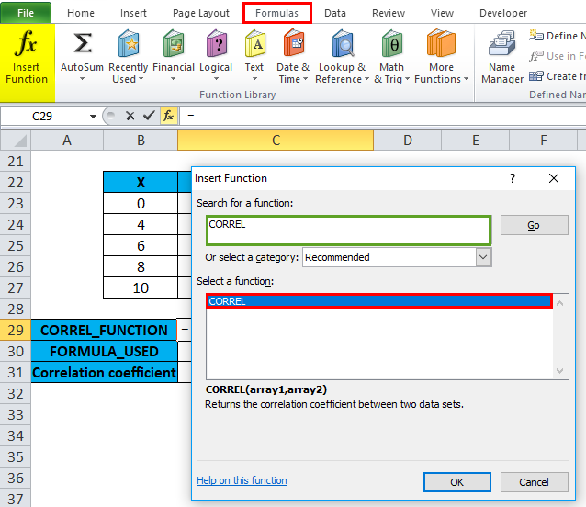Click the Search for a function field
The width and height of the screenshot is (586, 507).
point(348,231)
